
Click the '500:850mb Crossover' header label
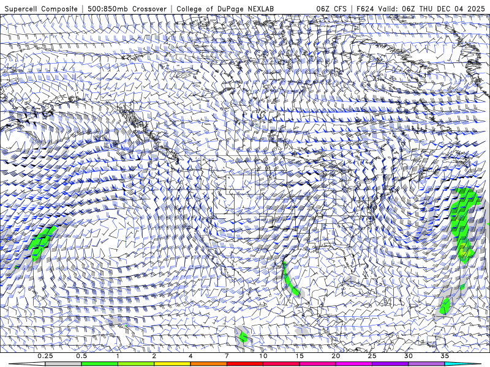(127, 9)
